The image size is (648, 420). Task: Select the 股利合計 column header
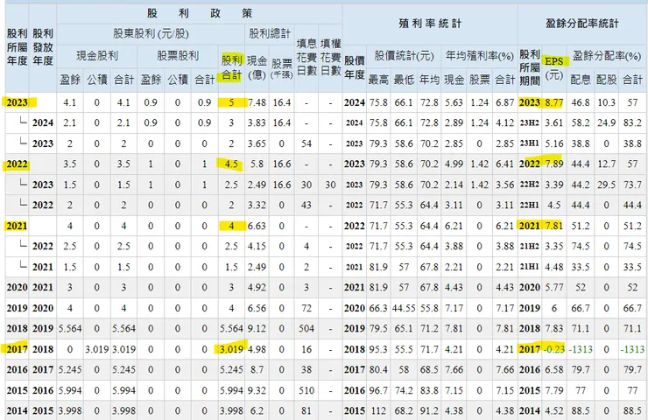click(231, 67)
